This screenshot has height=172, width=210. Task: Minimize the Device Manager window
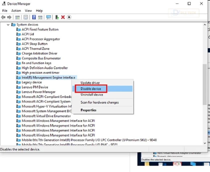(177, 4)
